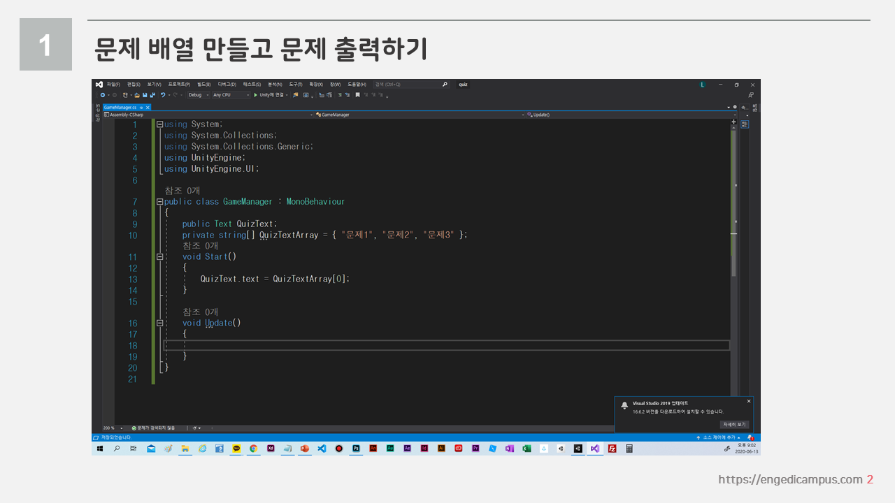Image resolution: width=895 pixels, height=503 pixels.
Task: Close the GameManager.cs tab
Action: pos(148,107)
